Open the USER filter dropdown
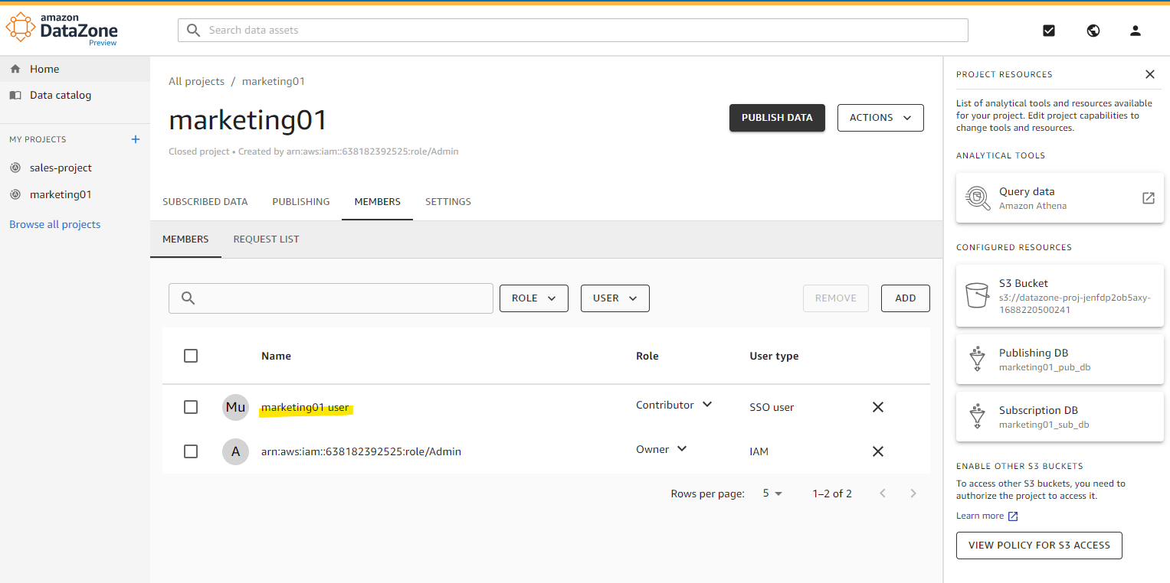The height and width of the screenshot is (583, 1170). (615, 298)
